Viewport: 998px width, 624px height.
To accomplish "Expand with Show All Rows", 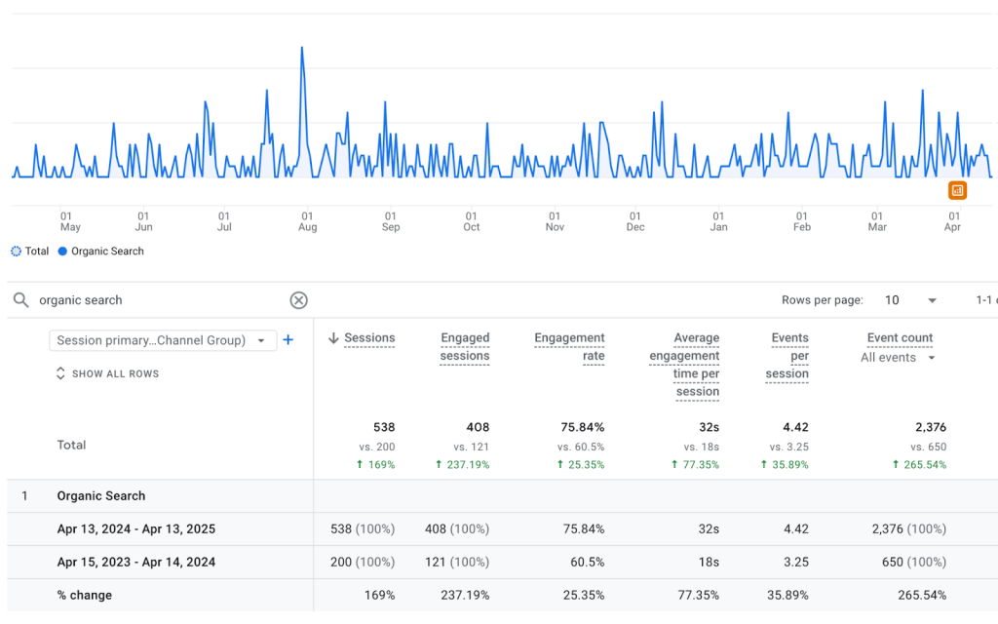I will click(x=107, y=373).
